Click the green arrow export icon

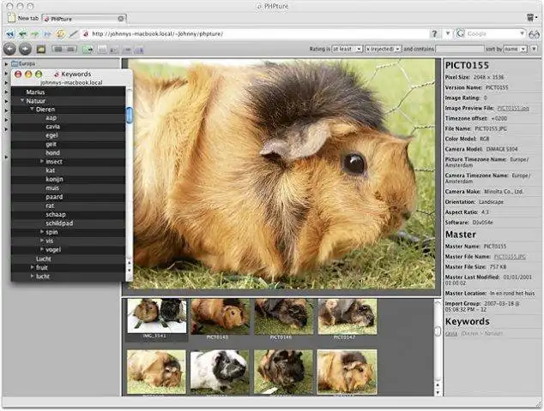88,50
